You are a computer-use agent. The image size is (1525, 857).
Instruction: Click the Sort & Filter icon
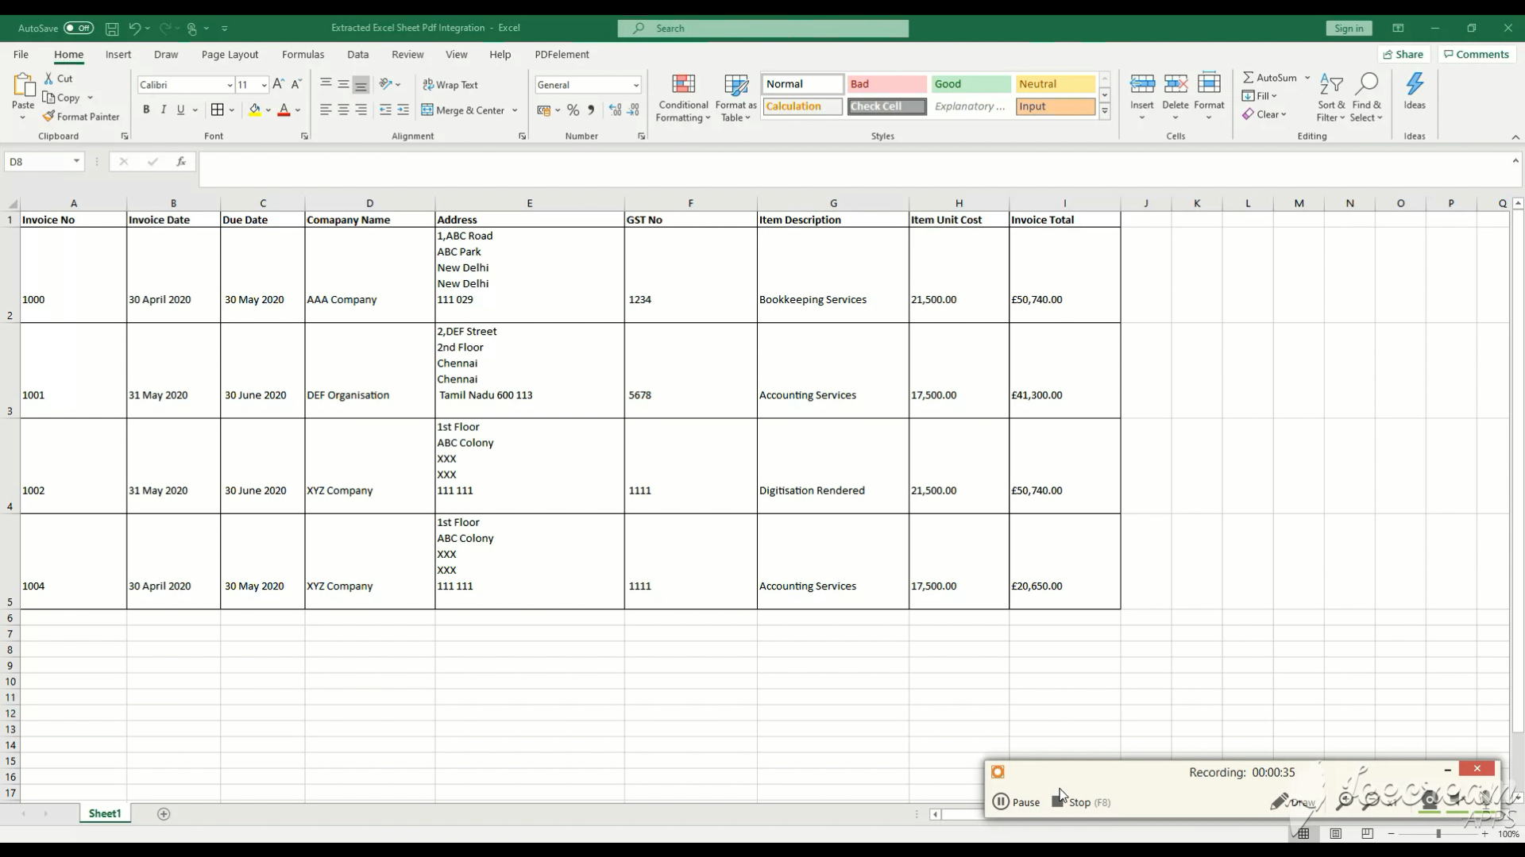tap(1330, 85)
